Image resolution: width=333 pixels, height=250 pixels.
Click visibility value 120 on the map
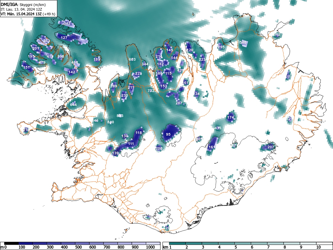[x=190, y=50]
